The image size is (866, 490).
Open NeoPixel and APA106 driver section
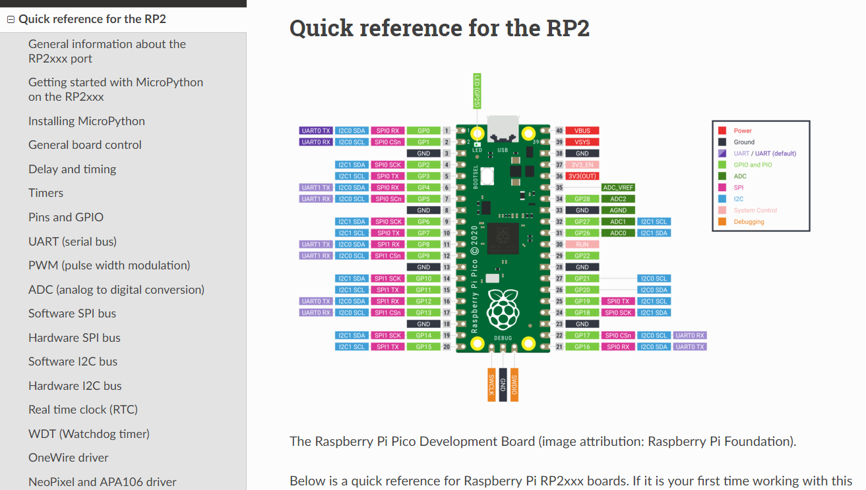pyautogui.click(x=102, y=482)
